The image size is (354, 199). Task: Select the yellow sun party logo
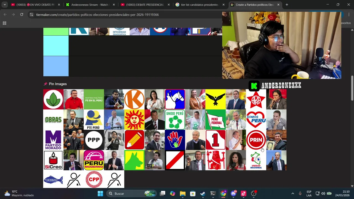pyautogui.click(x=134, y=120)
